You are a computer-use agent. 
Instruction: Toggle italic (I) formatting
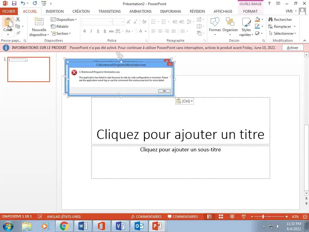91,31
